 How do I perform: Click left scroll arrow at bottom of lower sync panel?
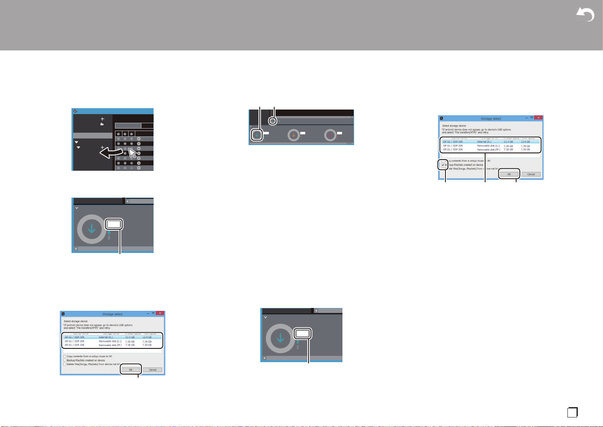[264, 358]
